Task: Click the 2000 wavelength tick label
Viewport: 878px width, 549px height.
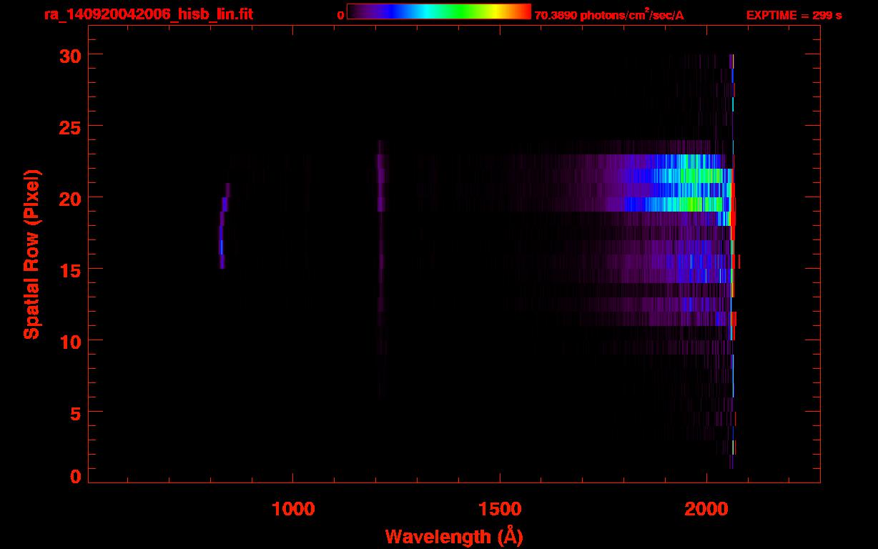Action: pos(706,508)
